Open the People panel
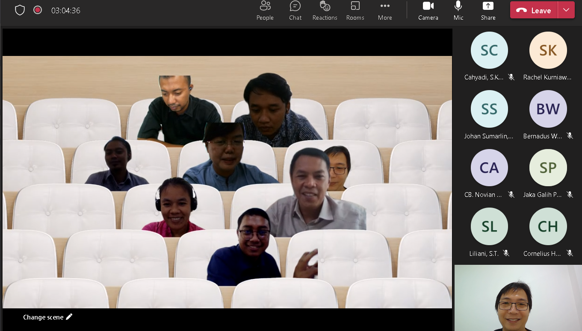Viewport: 582px width, 331px height. click(x=265, y=10)
